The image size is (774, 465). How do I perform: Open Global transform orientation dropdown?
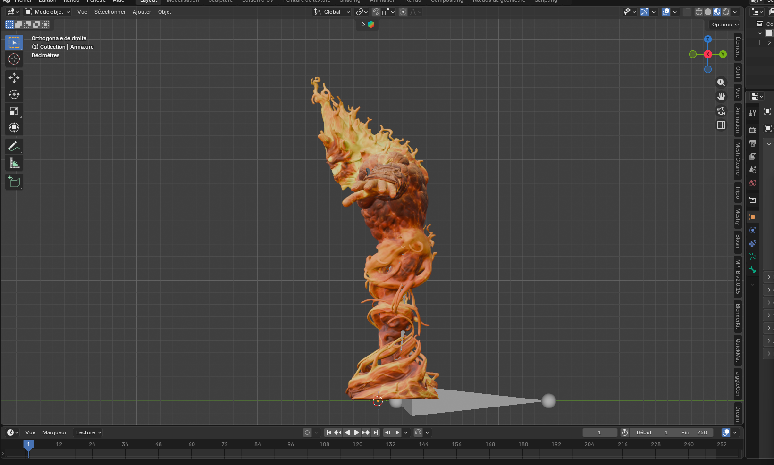pyautogui.click(x=332, y=12)
